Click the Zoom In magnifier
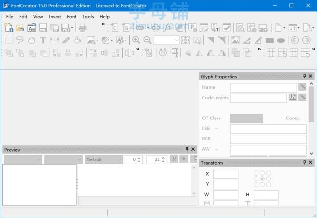Image resolution: width=317 pixels, height=218 pixels. pos(136,40)
